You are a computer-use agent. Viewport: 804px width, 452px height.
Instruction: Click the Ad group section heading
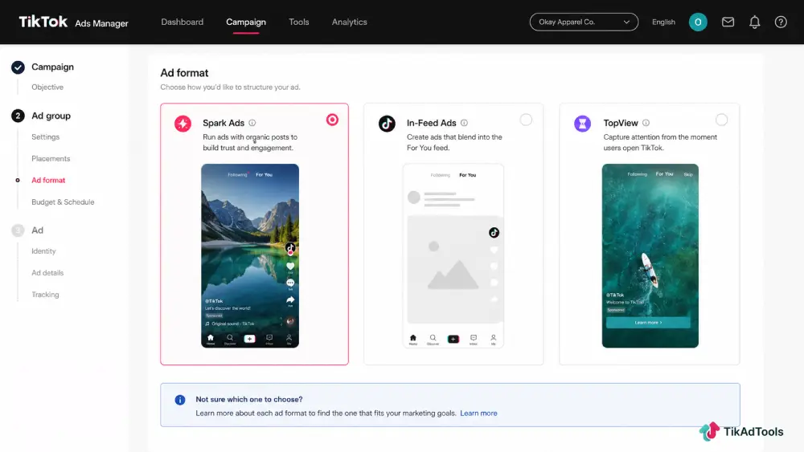click(x=51, y=116)
